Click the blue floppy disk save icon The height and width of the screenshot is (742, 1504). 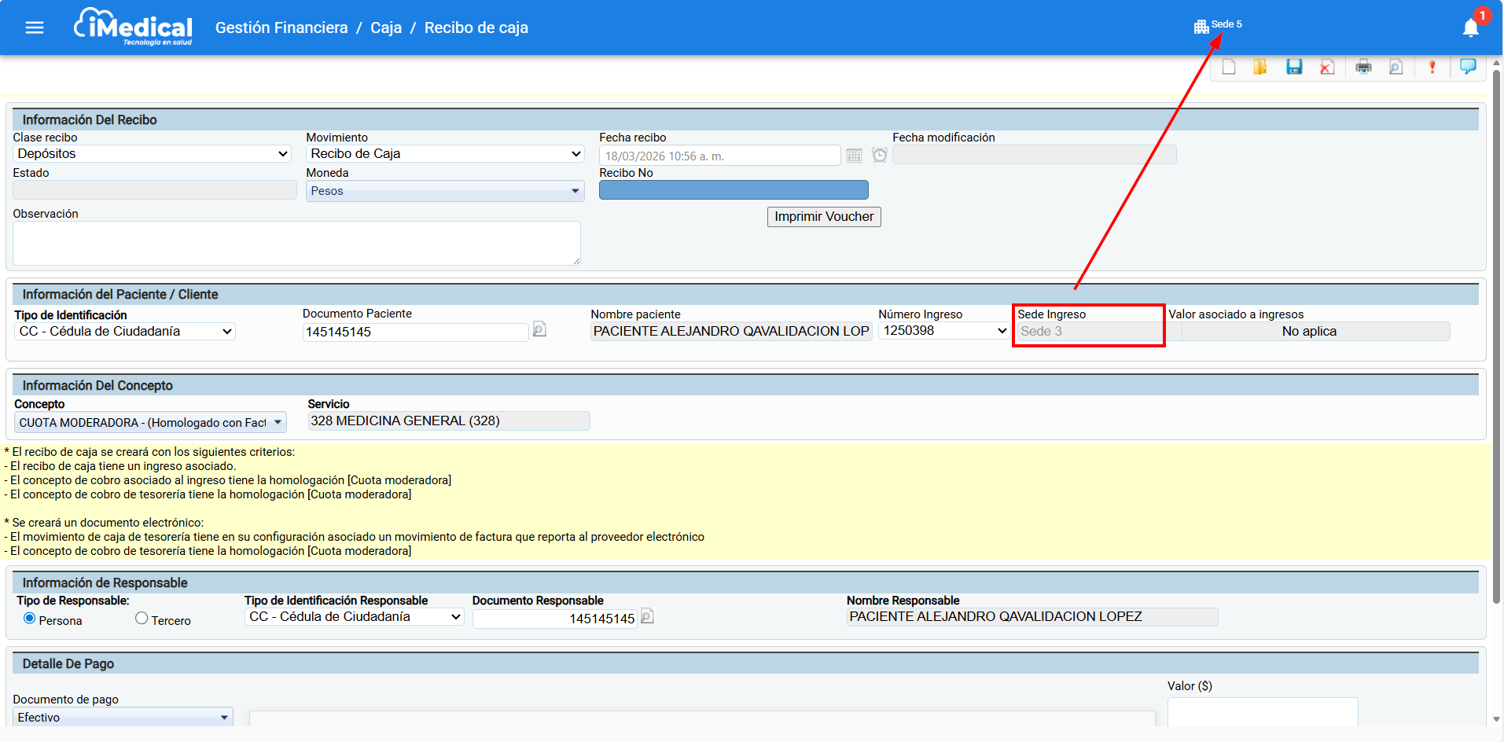click(1294, 68)
